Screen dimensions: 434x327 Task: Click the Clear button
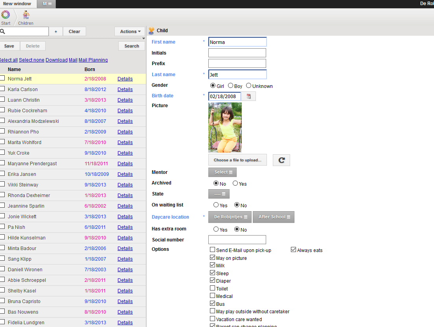[74, 31]
